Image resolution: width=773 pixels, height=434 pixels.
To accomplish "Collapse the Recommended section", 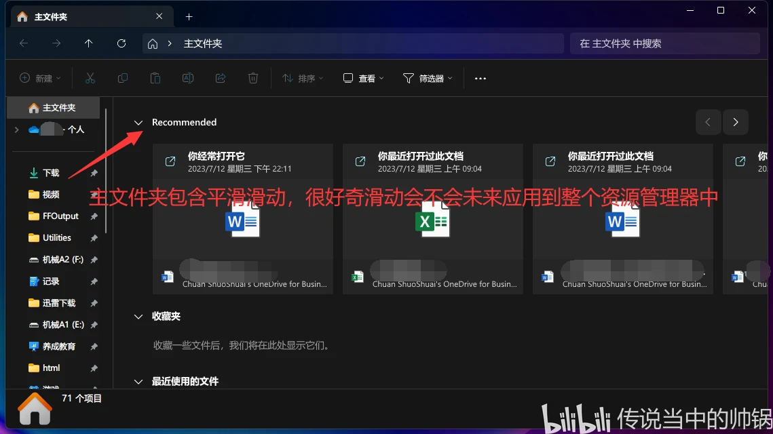I will pyautogui.click(x=138, y=123).
